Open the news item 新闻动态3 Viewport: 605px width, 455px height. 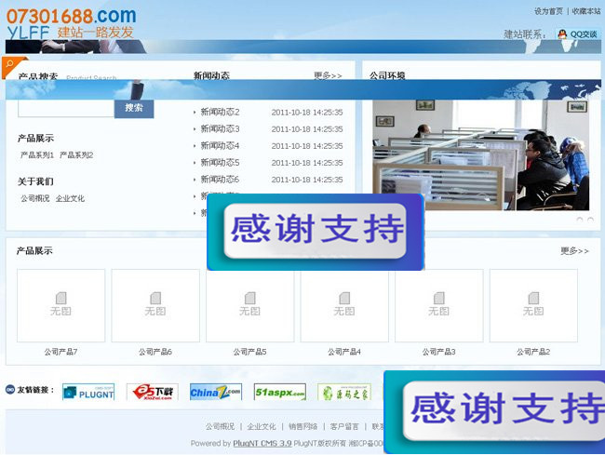pos(220,128)
